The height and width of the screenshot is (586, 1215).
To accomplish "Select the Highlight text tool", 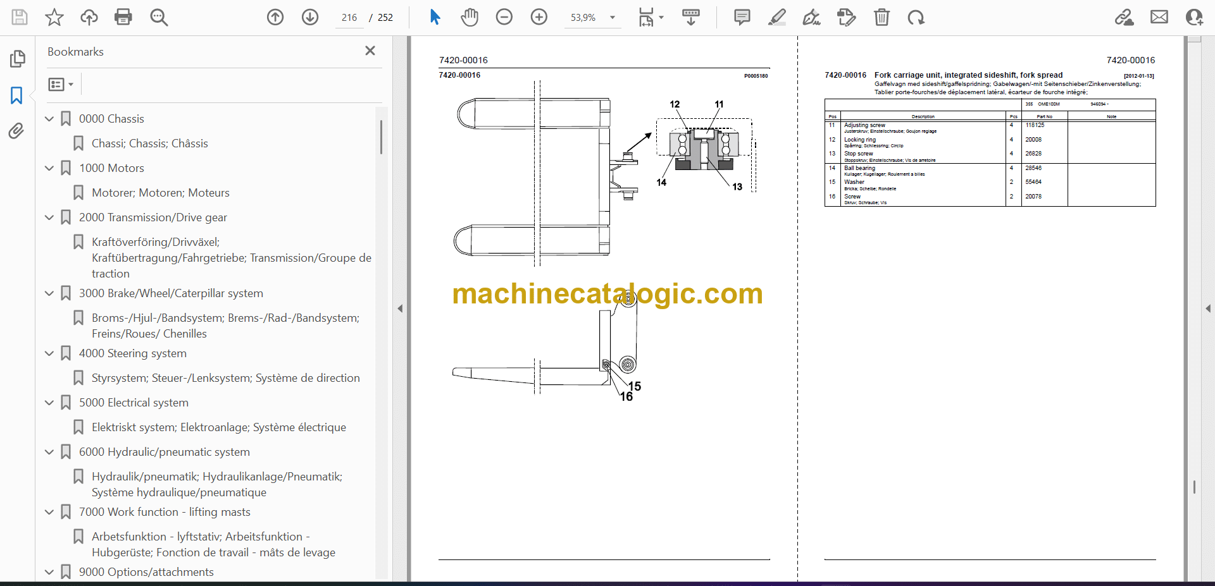I will [776, 17].
